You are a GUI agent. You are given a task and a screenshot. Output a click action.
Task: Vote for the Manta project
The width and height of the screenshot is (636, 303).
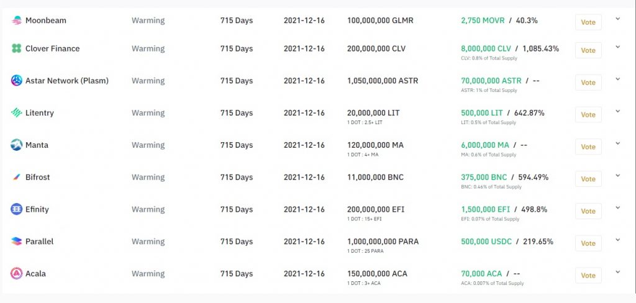coord(588,147)
